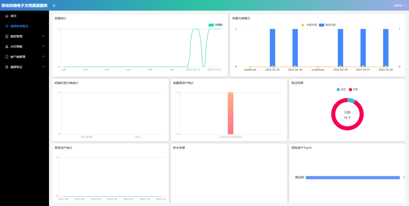Click the 2022-09 axis label in 高危资产统计
The image size is (409, 206).
63,199
